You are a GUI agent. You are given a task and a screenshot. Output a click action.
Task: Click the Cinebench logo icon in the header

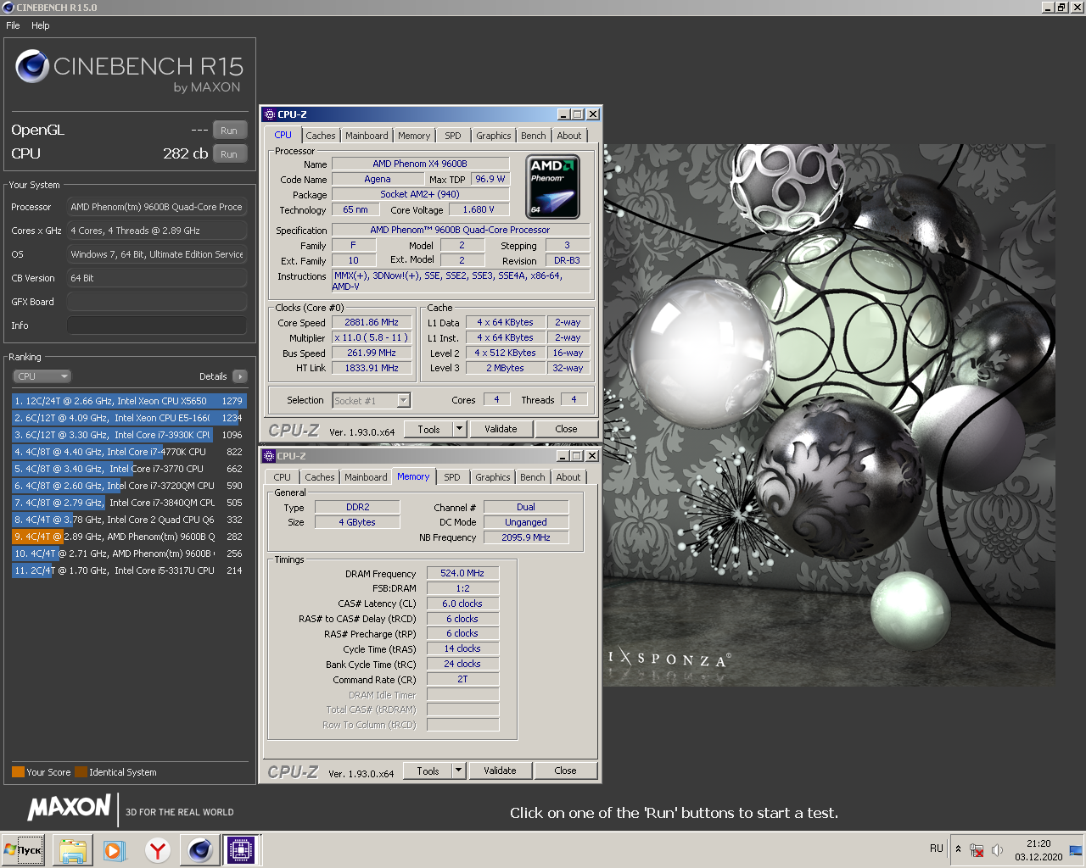32,66
